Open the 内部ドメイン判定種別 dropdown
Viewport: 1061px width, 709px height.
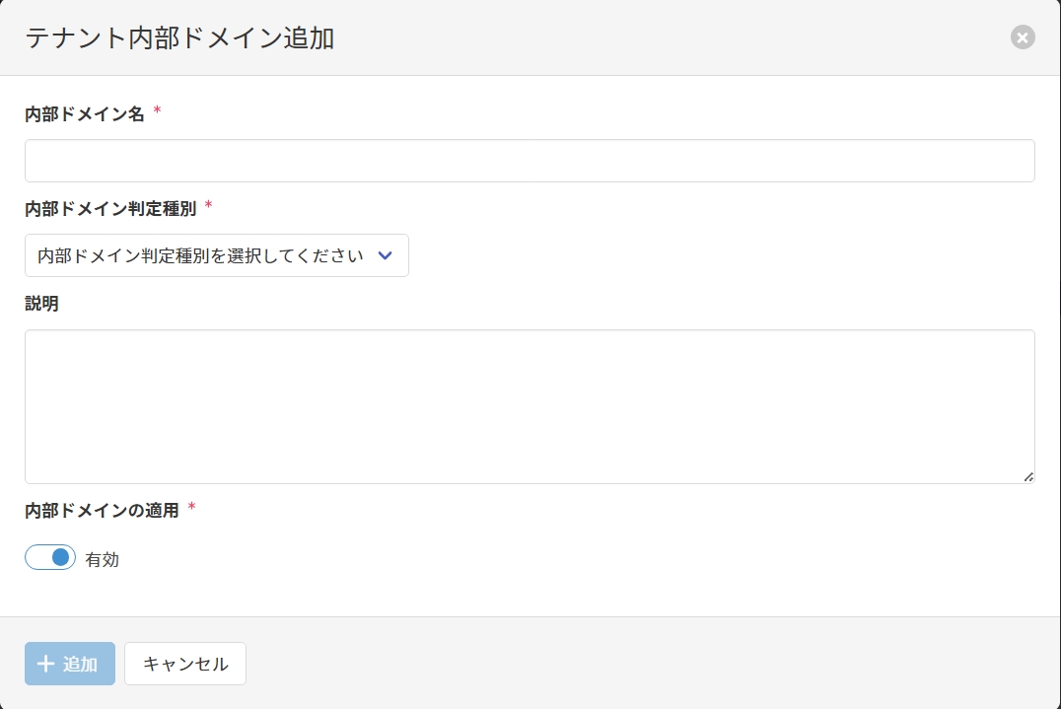[x=216, y=255]
